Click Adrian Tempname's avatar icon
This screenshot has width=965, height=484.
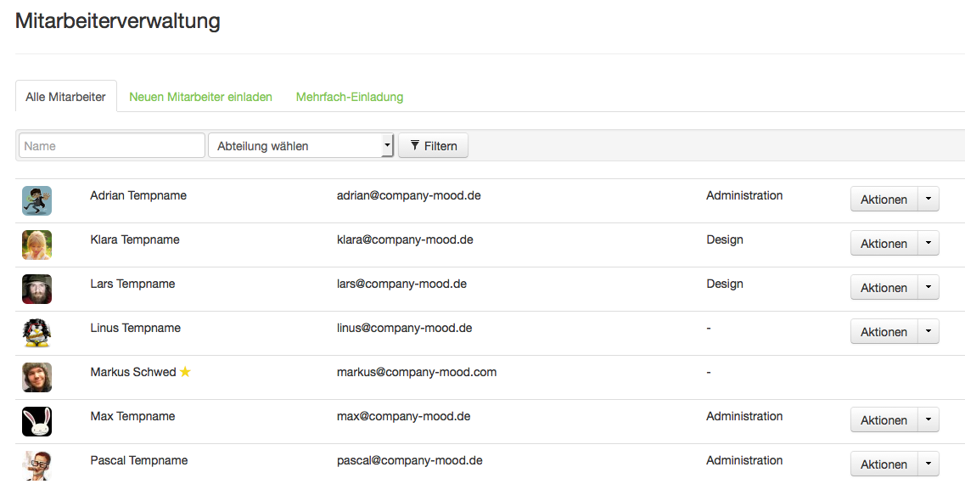click(36, 201)
